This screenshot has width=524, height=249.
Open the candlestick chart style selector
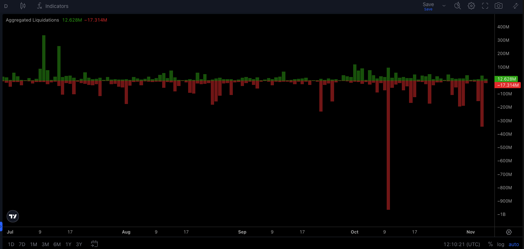[23, 6]
